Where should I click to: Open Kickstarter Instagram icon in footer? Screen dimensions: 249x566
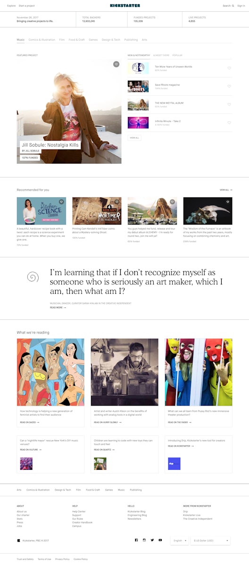(144, 540)
